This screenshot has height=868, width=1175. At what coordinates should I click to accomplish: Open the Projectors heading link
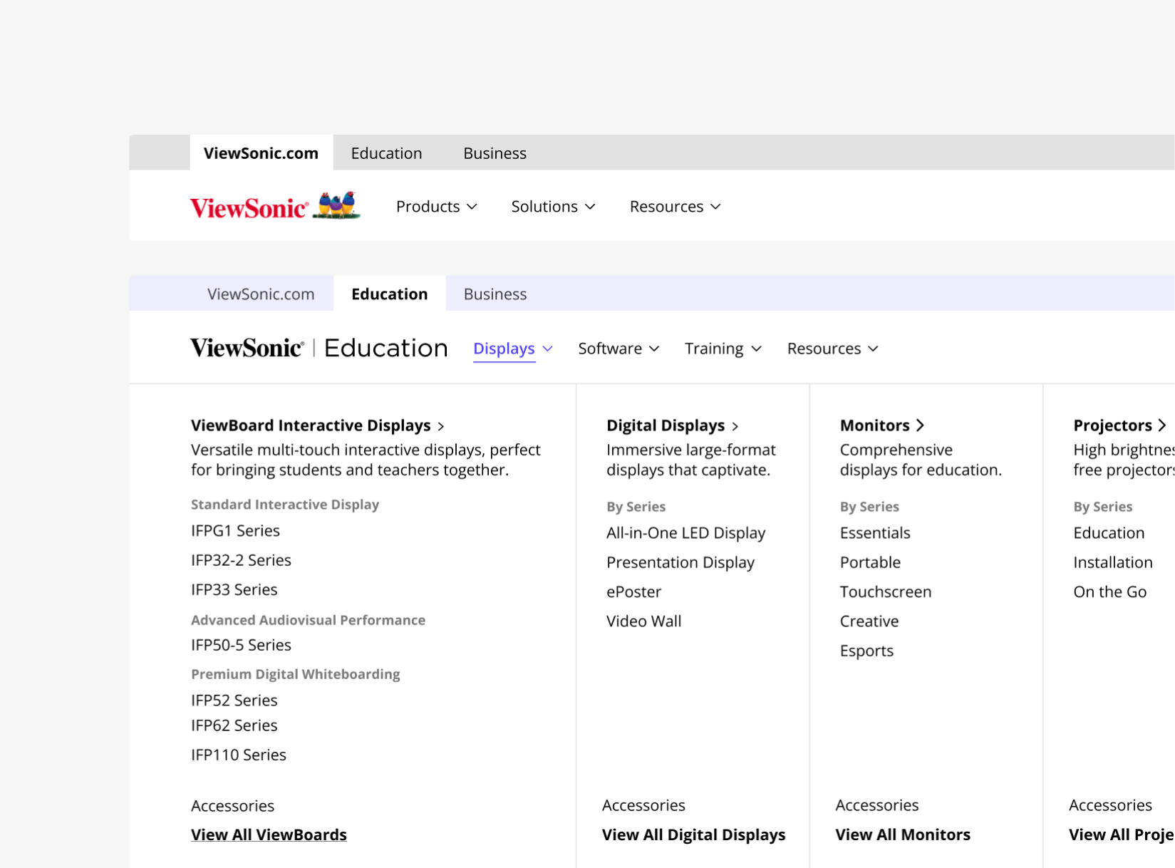tap(1119, 425)
